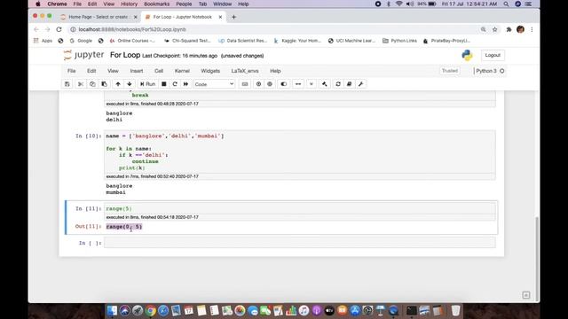Restart kernel and run all fast-forward icon

point(185,84)
